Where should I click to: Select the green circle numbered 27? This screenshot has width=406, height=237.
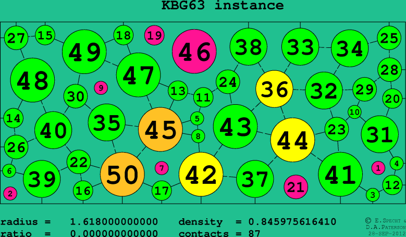click(16, 39)
